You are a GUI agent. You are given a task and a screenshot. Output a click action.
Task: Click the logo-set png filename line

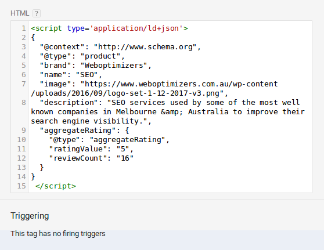tap(129, 93)
